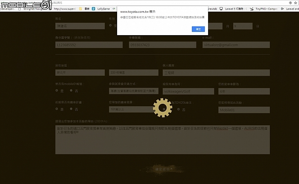
Task: Edit the 姓名 name field
Action: (x=80, y=26)
